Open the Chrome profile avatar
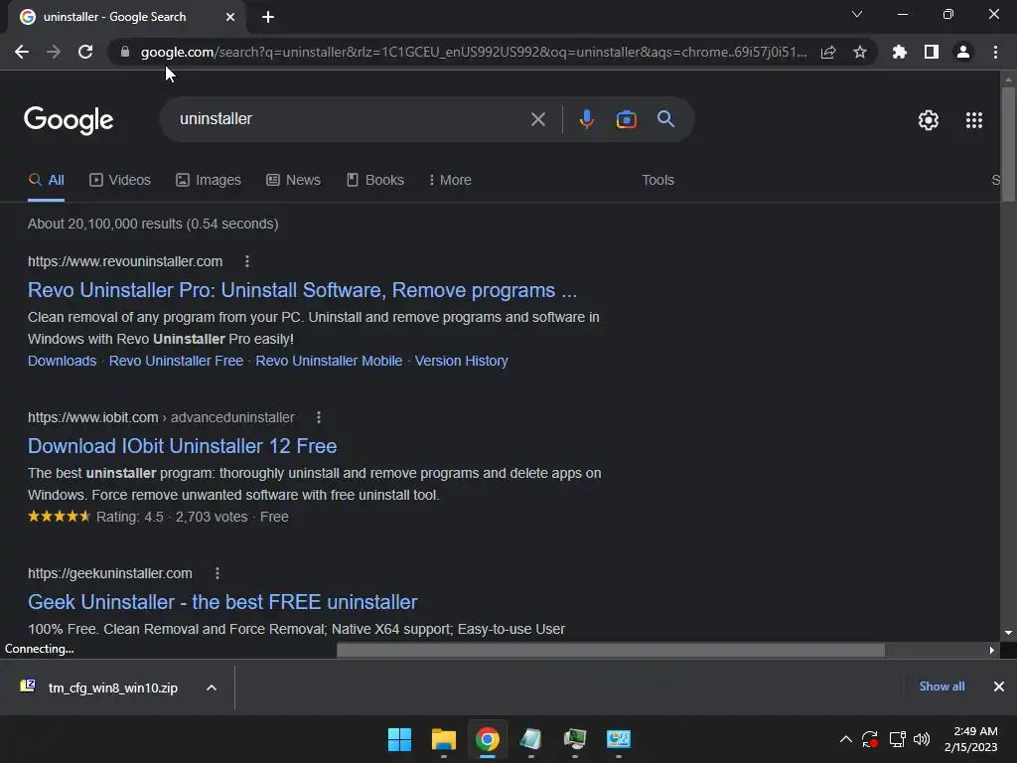 tap(963, 52)
